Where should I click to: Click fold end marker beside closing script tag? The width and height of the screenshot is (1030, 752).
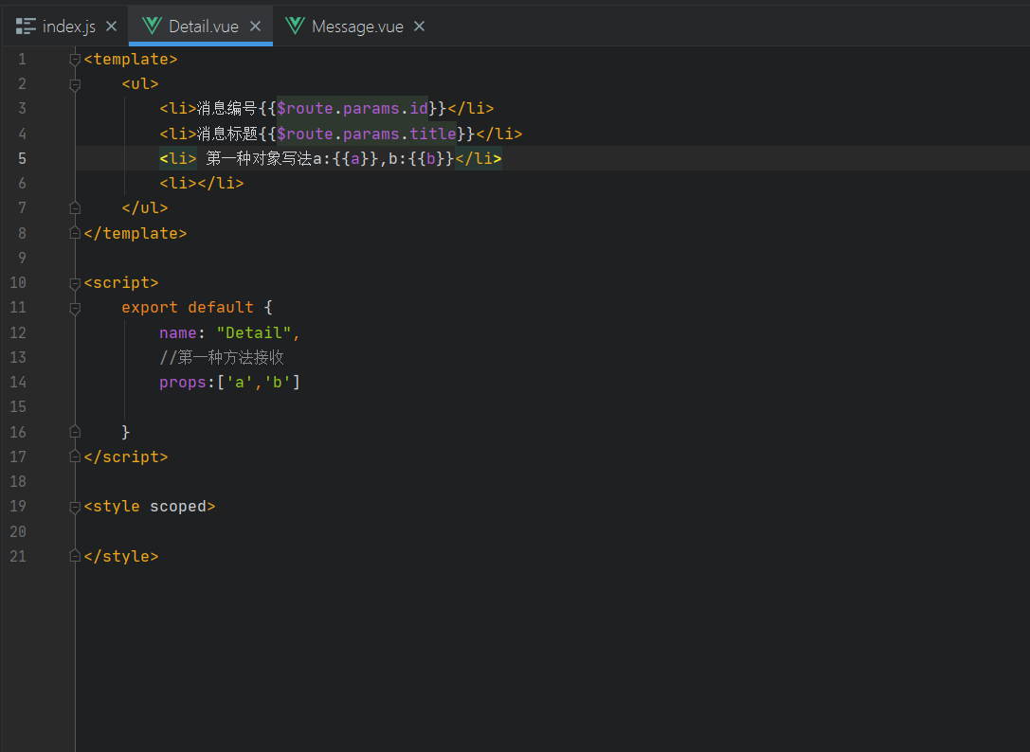pyautogui.click(x=76, y=457)
